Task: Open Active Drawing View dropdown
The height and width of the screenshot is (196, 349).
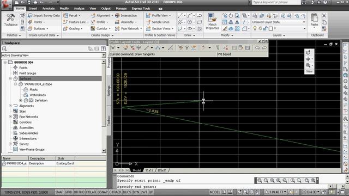Action: tap(104, 55)
